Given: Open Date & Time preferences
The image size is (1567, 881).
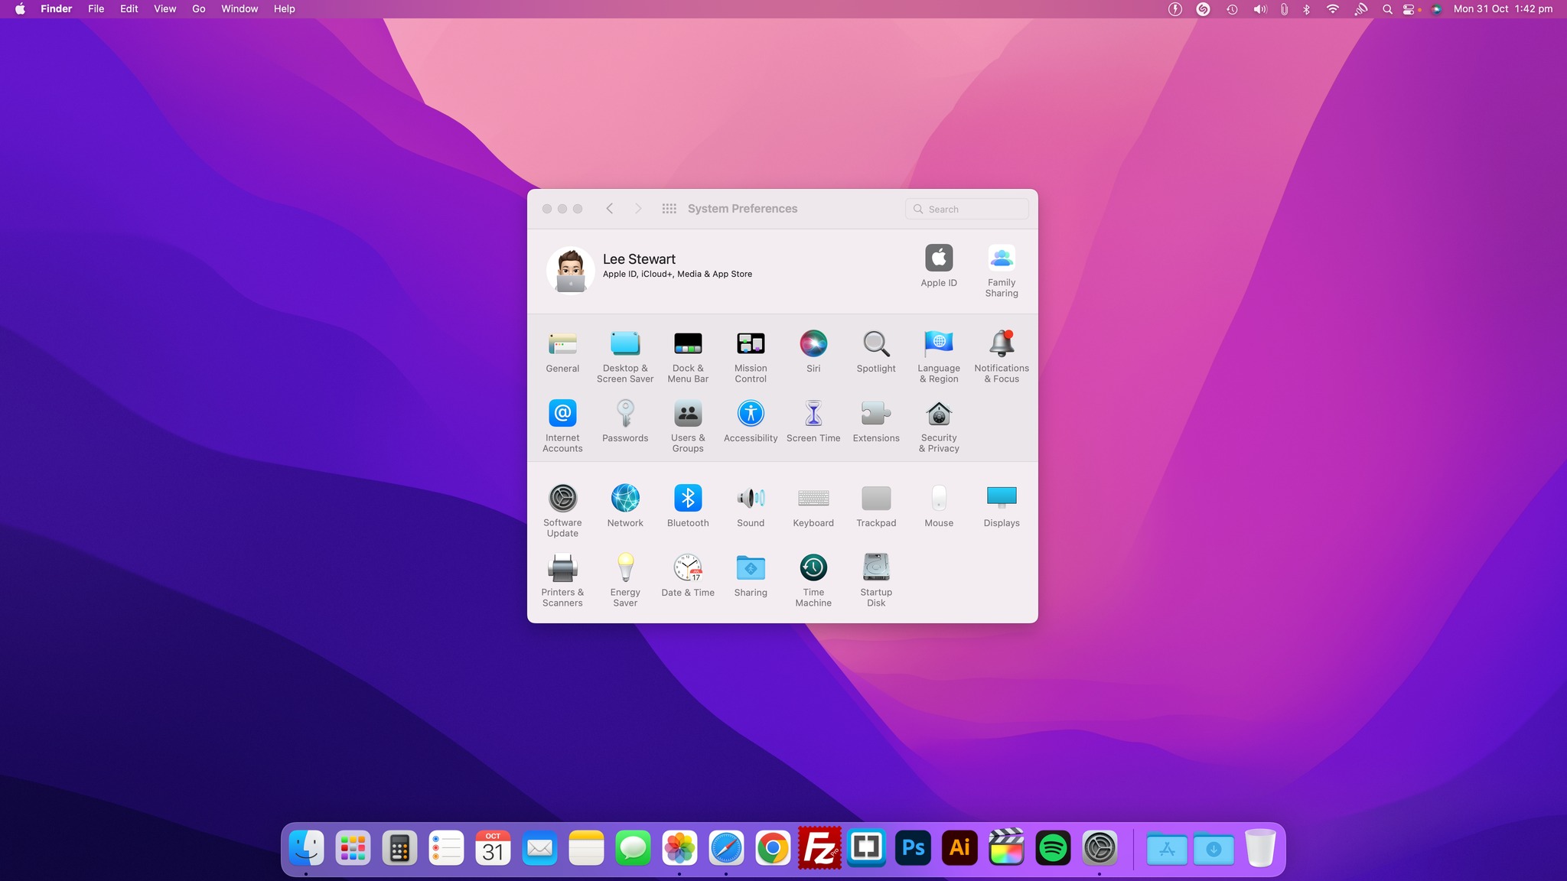Looking at the screenshot, I should point(688,576).
